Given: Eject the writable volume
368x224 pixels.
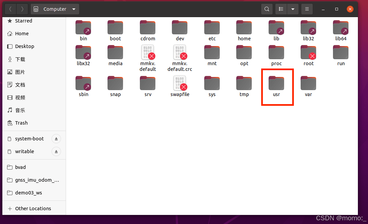Looking at the screenshot, I should 56,151.
